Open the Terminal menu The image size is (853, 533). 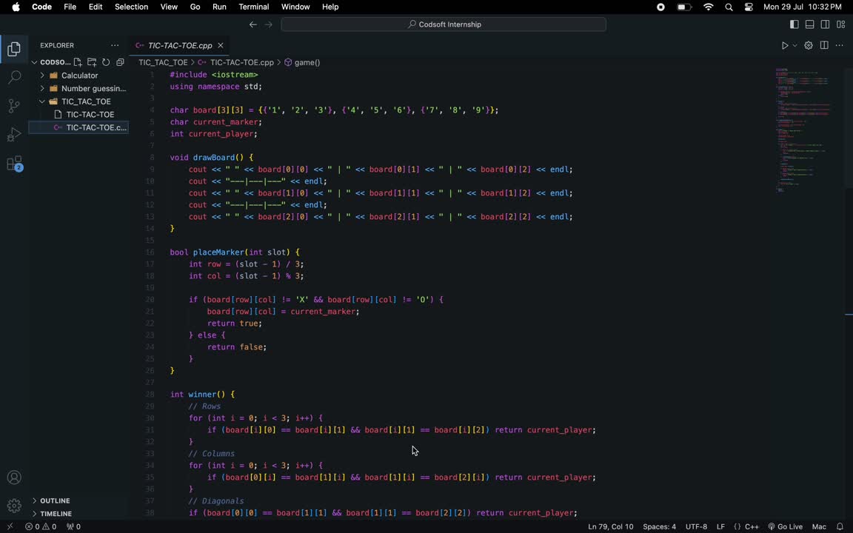coord(253,7)
